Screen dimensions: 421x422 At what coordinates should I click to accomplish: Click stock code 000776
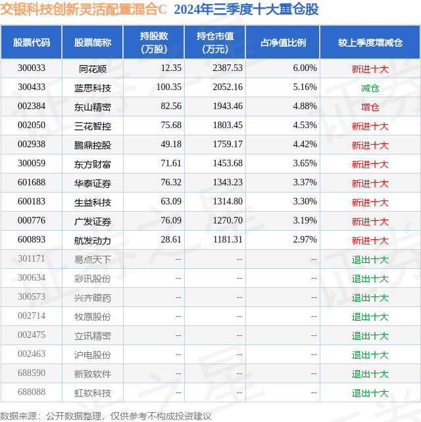click(x=32, y=221)
